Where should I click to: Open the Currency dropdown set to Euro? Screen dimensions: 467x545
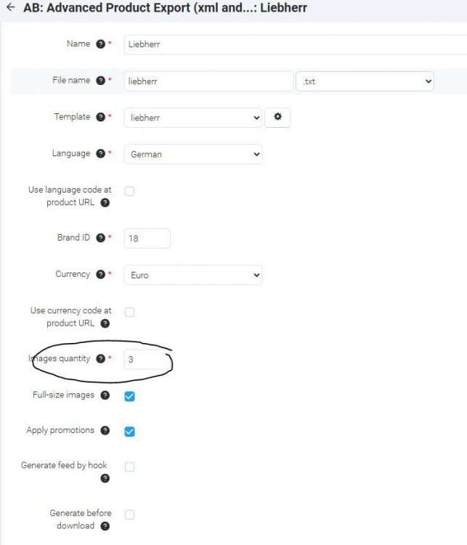[192, 275]
